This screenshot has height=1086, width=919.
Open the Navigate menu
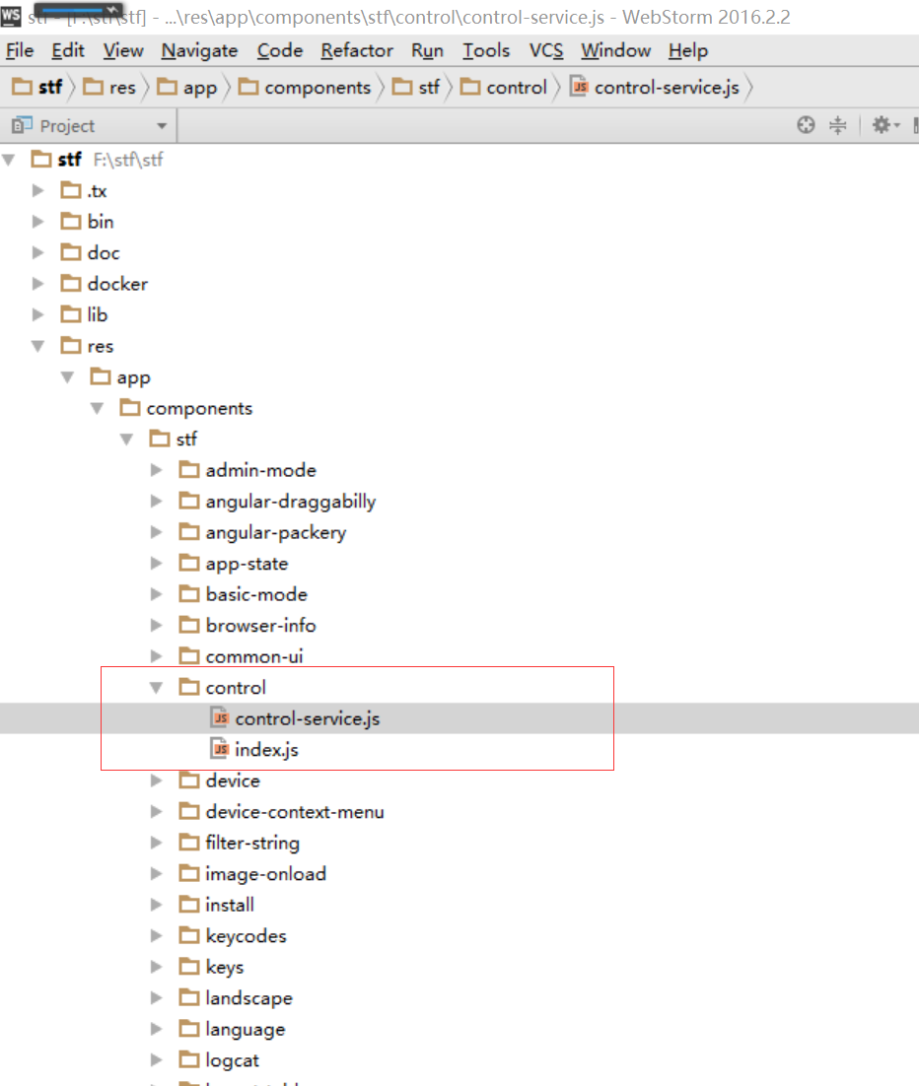pos(199,50)
